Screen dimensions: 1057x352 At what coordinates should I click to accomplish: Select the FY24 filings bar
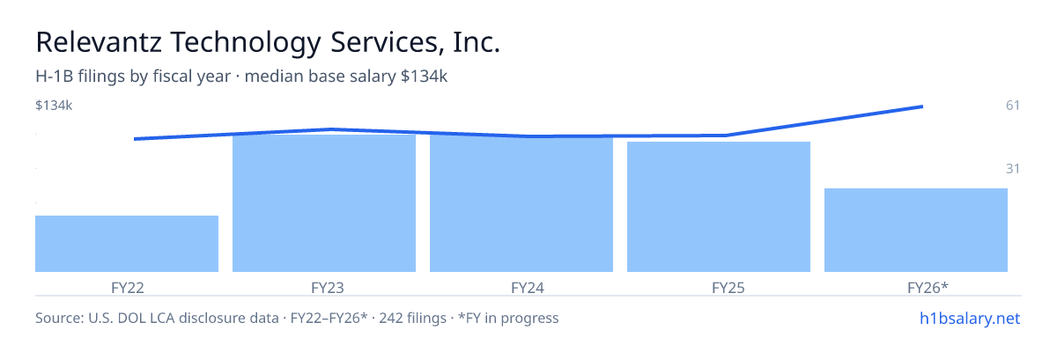(x=521, y=204)
